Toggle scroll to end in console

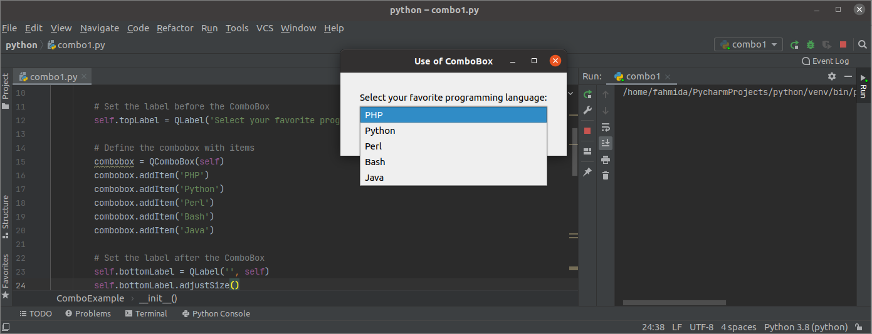pos(606,143)
